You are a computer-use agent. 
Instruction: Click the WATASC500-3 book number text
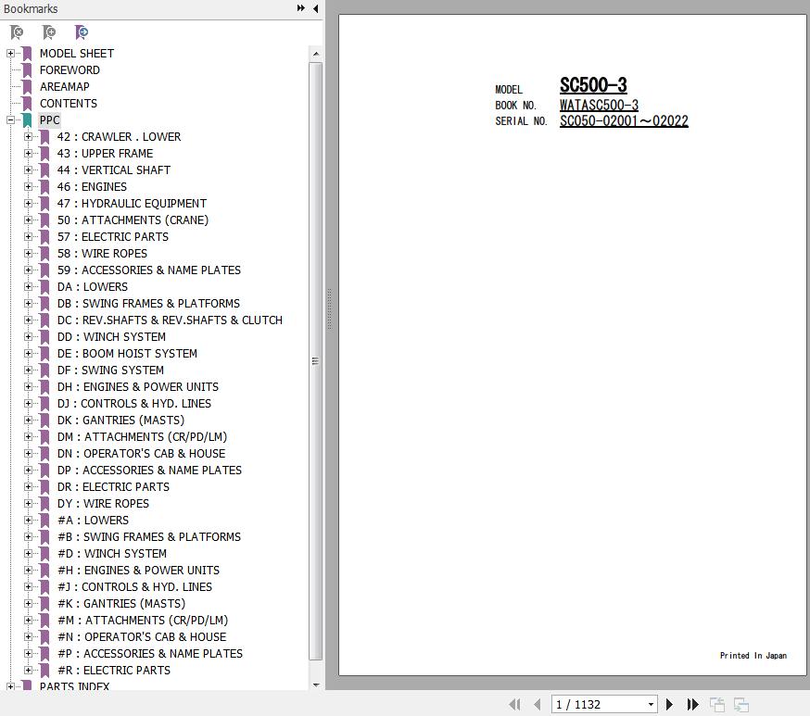600,106
